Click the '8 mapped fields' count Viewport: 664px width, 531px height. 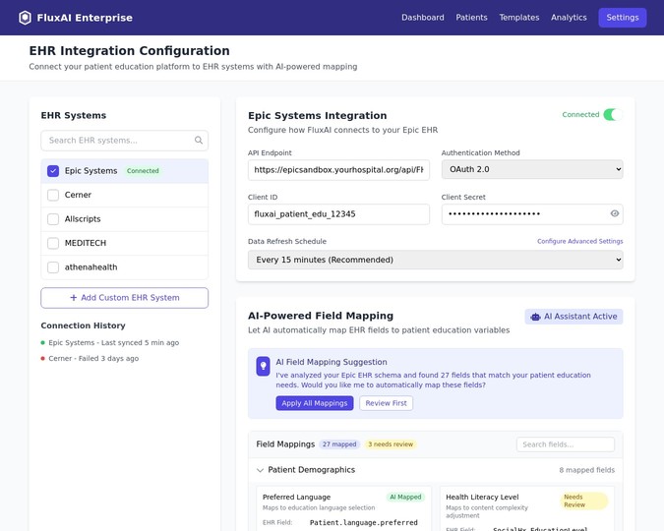(x=586, y=470)
